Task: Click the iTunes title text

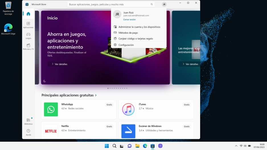Action: [142, 104]
